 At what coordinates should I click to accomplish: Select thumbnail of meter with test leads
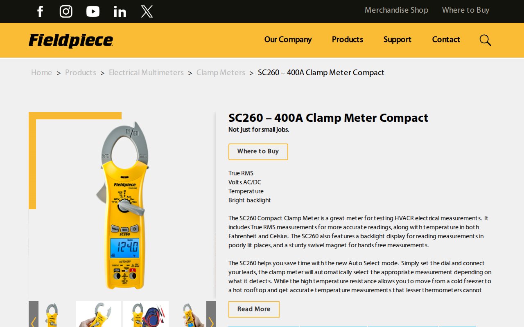(x=146, y=315)
